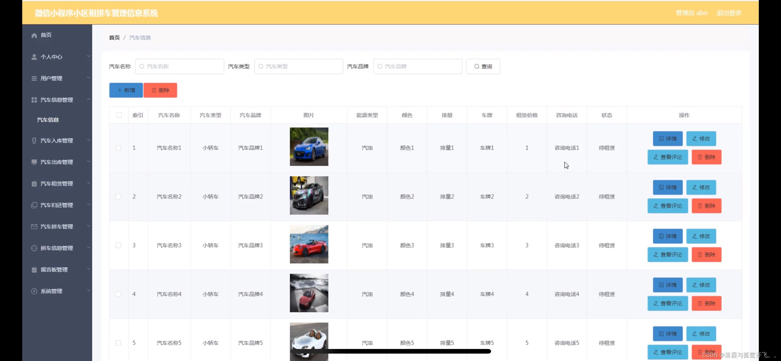Click pencil icon on row 1 查看评论 button
The image size is (781, 361).
656,157
